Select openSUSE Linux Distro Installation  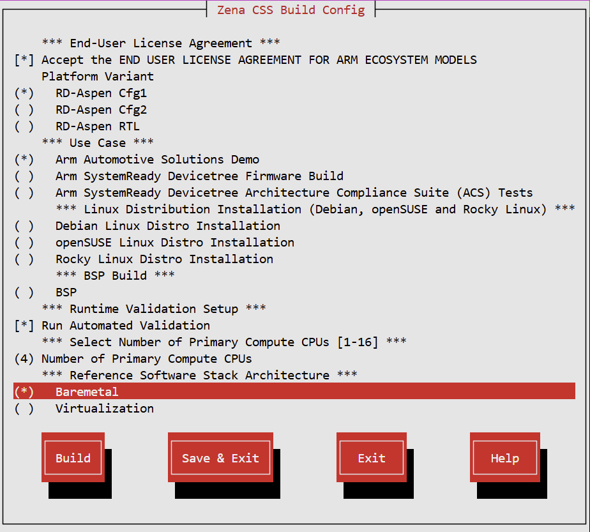coord(155,242)
